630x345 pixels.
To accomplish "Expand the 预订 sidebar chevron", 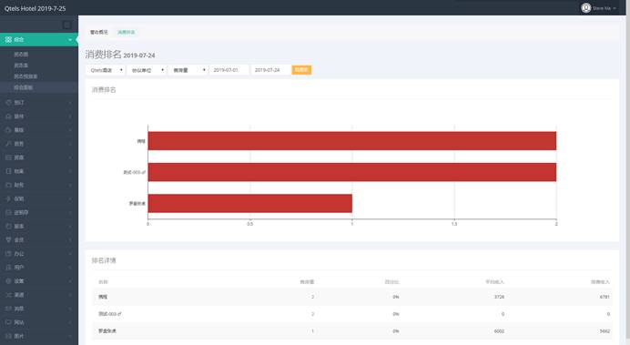I will 70,103.
